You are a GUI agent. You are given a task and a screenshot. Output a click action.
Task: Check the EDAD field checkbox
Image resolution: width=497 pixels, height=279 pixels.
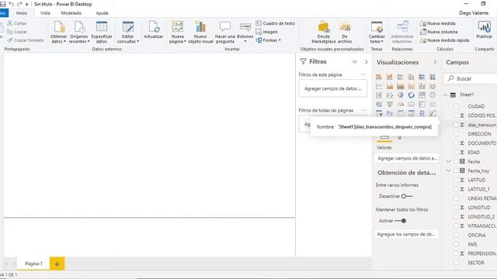click(x=456, y=152)
